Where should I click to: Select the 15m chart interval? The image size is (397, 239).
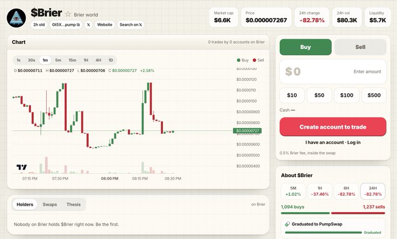coord(72,60)
